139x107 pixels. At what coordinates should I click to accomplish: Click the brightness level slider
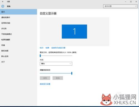pyautogui.click(x=56, y=73)
